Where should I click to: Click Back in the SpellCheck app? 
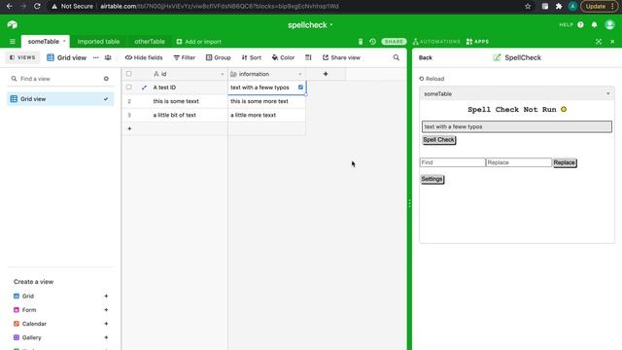click(426, 57)
